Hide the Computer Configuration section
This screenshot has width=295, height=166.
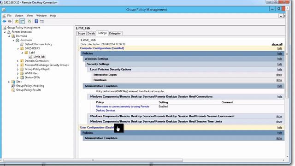click(280, 48)
